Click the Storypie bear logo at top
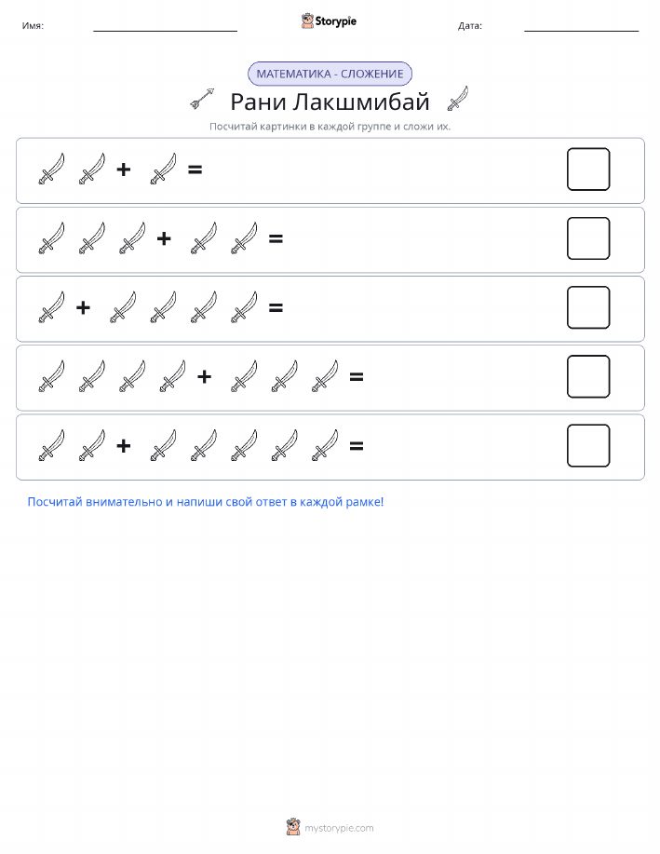Screen dimensions: 660x854 coord(307,21)
